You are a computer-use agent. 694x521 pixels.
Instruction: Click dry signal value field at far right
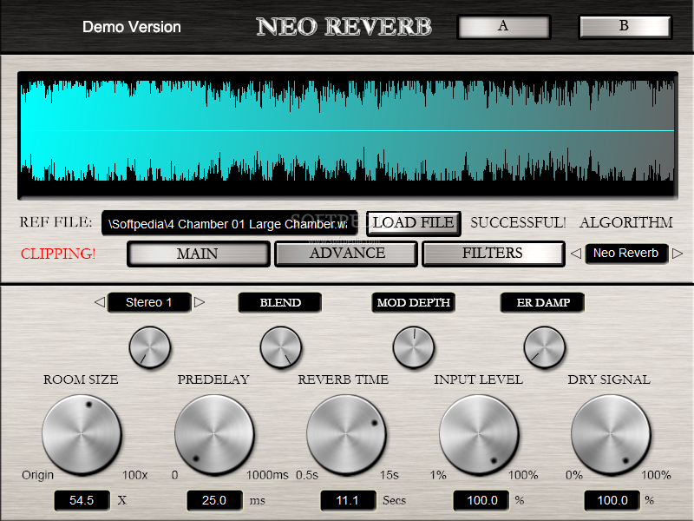(x=612, y=501)
